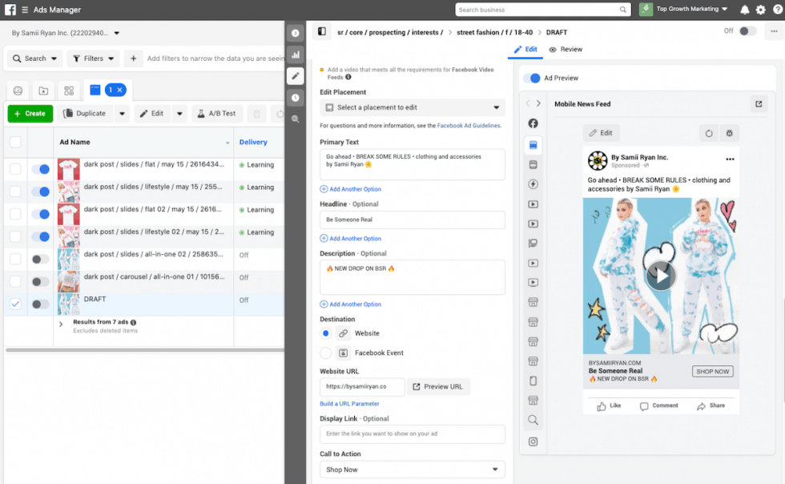785x484 pixels.
Task: Select the Facebook Event radio button
Action: 326,353
